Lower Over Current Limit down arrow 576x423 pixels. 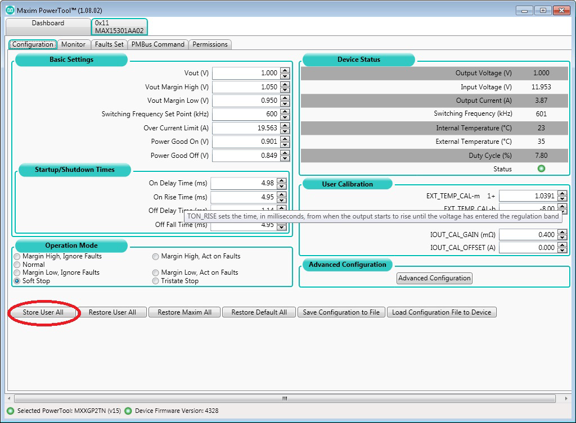coord(285,131)
